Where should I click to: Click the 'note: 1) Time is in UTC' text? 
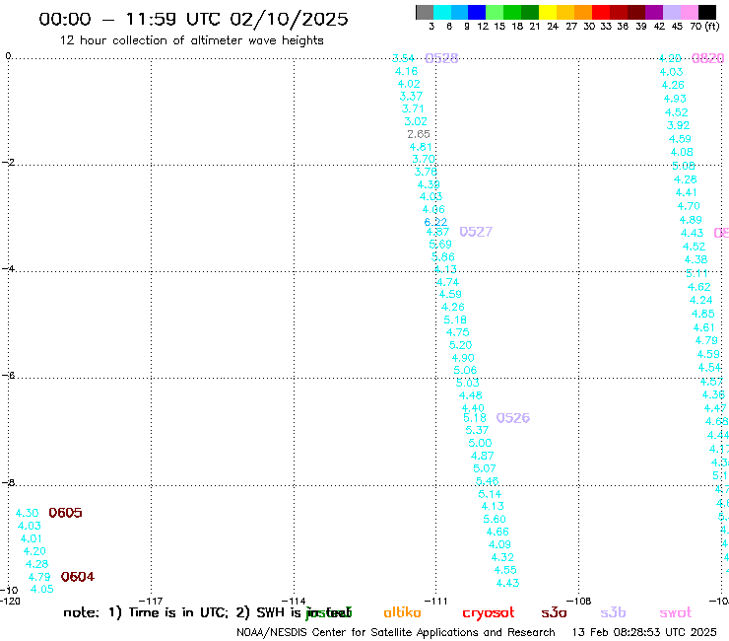pos(146,612)
